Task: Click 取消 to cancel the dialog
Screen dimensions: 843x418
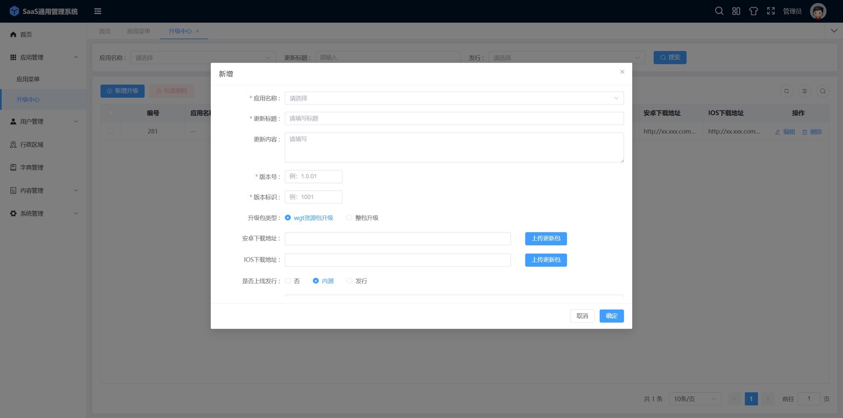Action: tap(582, 316)
